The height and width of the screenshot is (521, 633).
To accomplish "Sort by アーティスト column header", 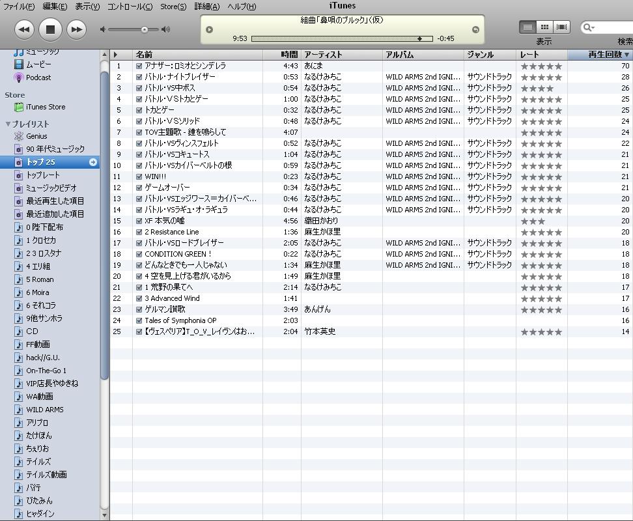I will pyautogui.click(x=341, y=55).
